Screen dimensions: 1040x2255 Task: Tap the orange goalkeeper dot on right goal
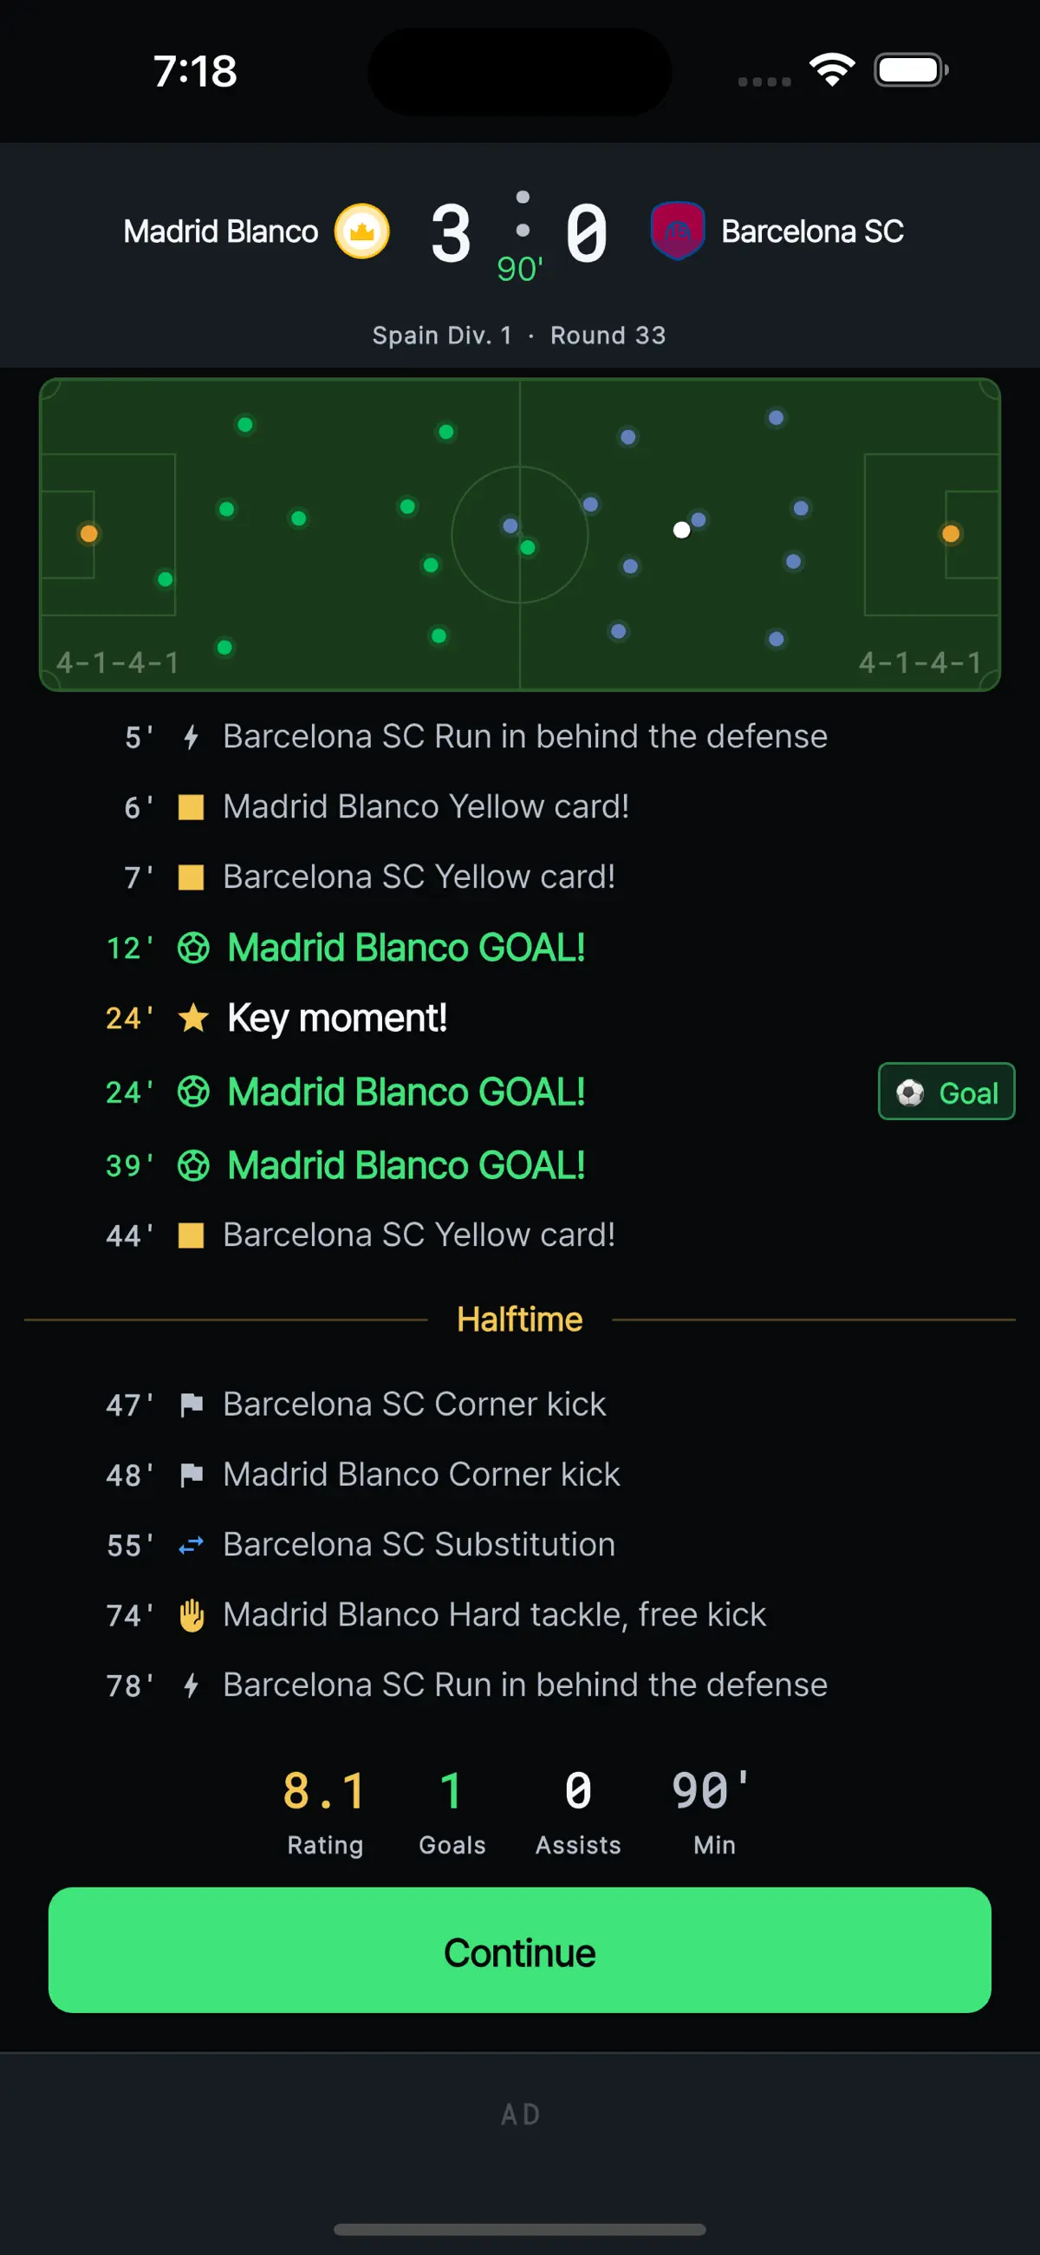point(951,533)
